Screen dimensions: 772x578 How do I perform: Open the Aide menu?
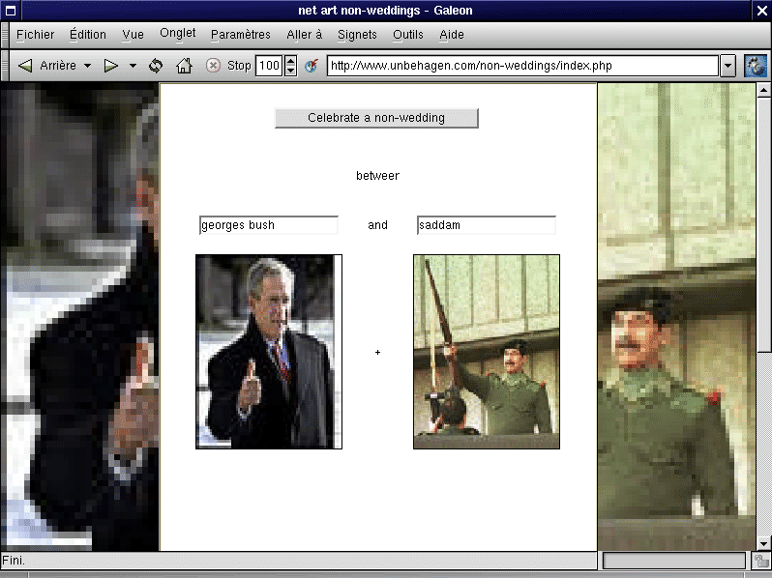(x=452, y=35)
